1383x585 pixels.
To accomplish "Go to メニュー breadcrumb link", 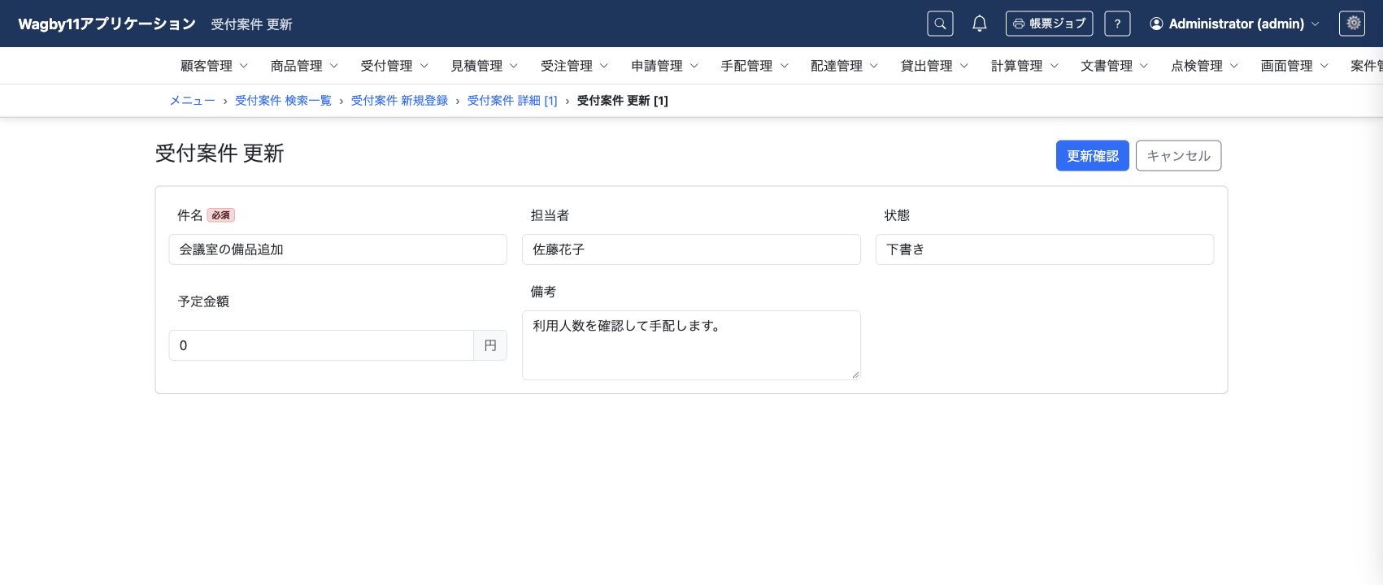I will coord(192,101).
